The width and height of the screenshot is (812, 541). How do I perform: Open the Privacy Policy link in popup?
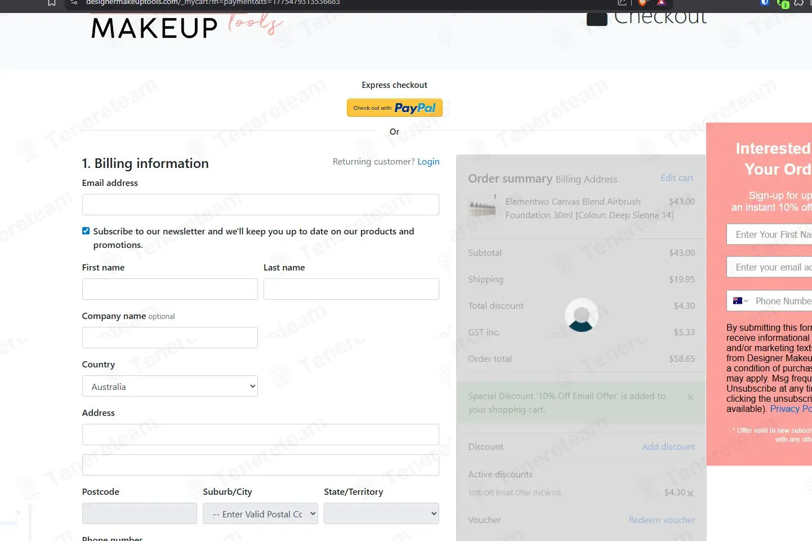tap(791, 409)
